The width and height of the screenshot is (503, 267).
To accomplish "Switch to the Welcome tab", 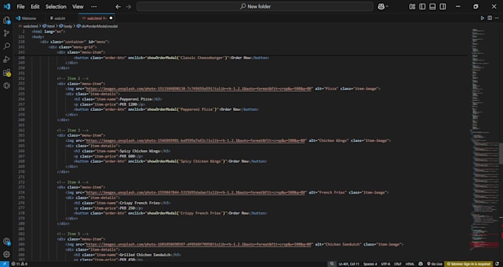I will [27, 18].
